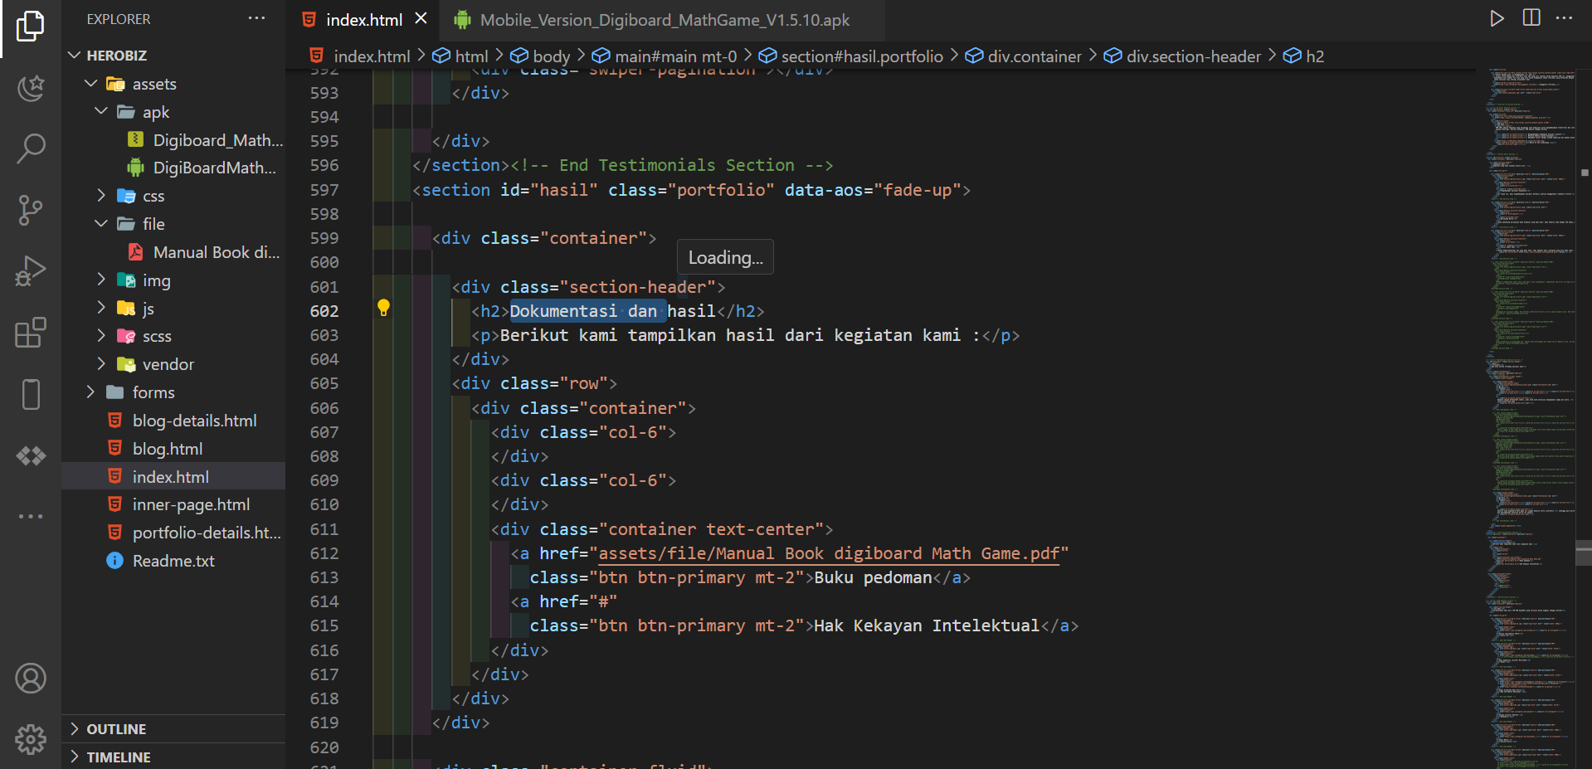Open Manual Book pdf file
The image size is (1592, 769).
174,252
